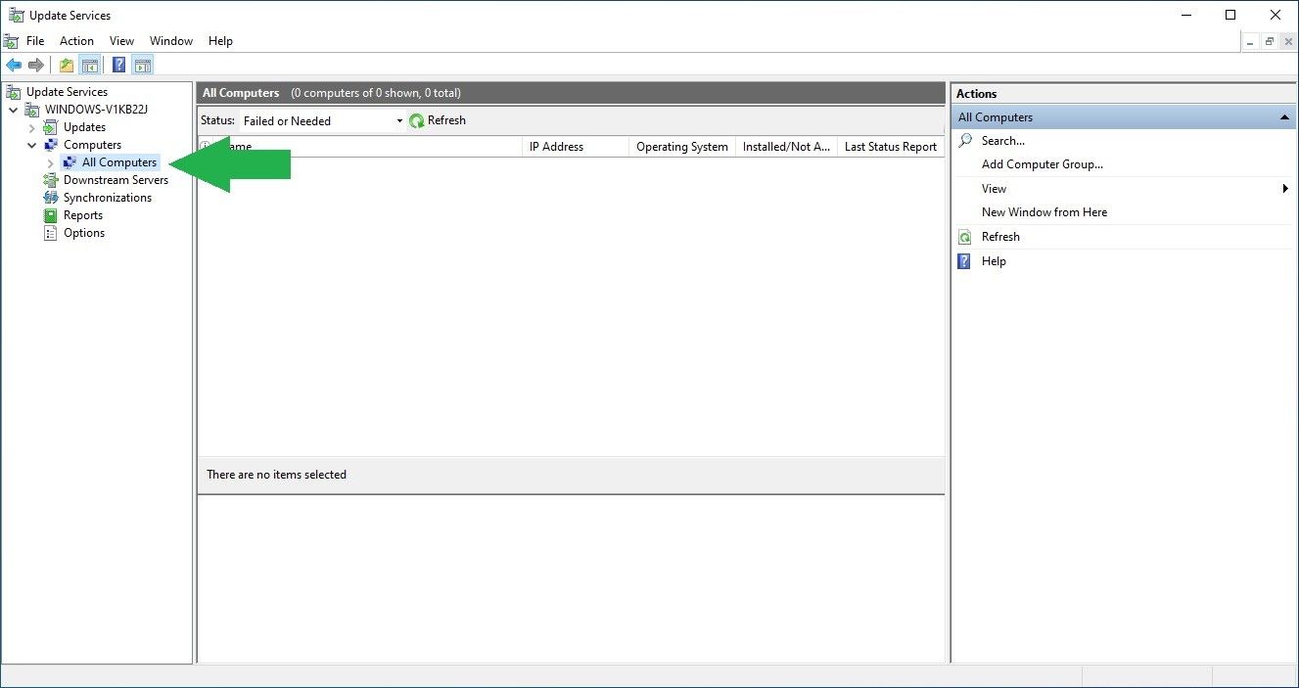Image resolution: width=1299 pixels, height=688 pixels.
Task: Select the Updates tree label
Action: pos(84,127)
